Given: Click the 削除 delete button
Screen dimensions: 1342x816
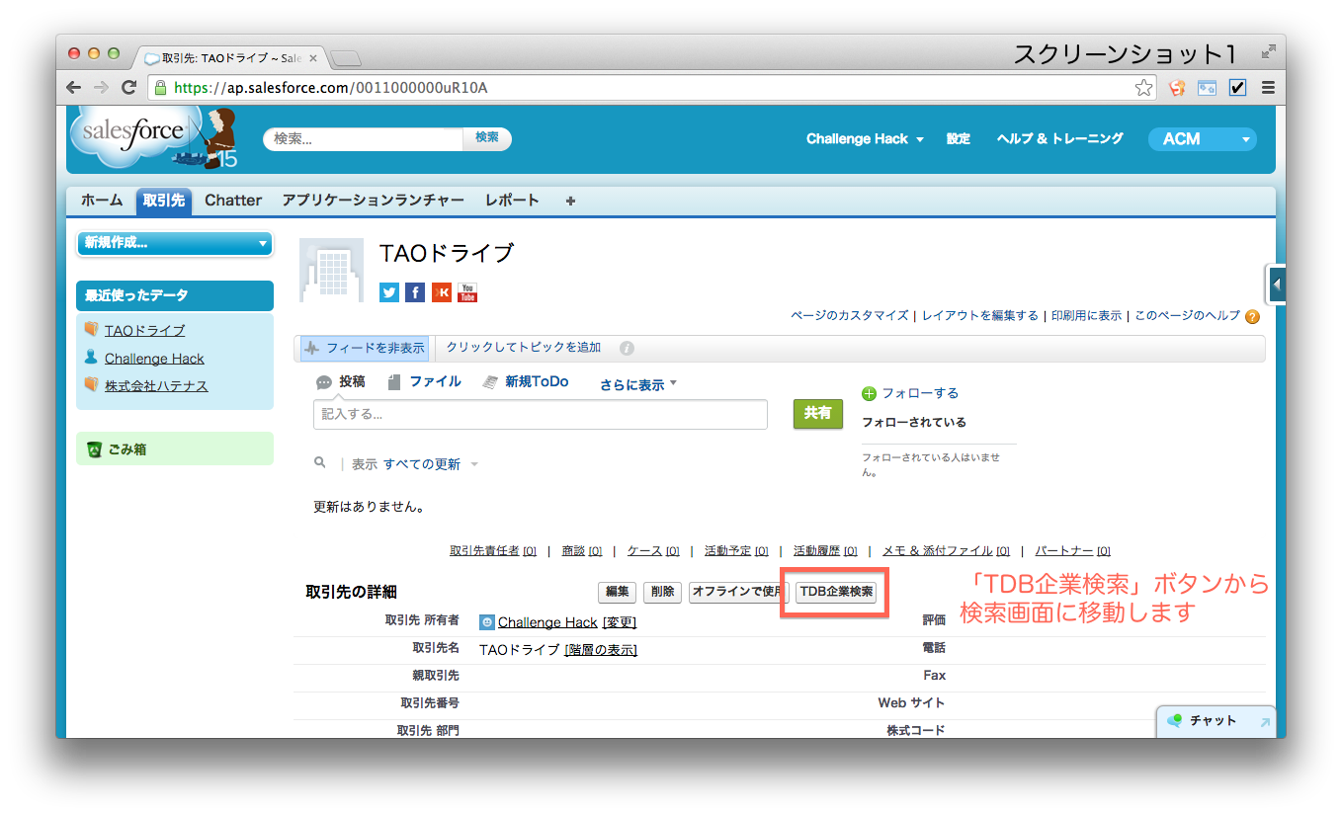Looking at the screenshot, I should 663,592.
